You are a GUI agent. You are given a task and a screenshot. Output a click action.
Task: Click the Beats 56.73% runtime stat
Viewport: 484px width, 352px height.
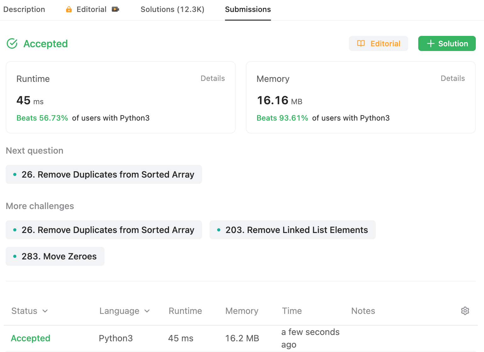42,118
